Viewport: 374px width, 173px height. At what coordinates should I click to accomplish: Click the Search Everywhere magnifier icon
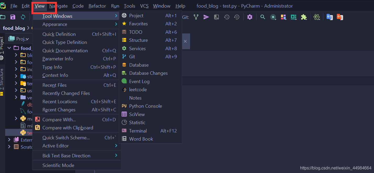263,17
